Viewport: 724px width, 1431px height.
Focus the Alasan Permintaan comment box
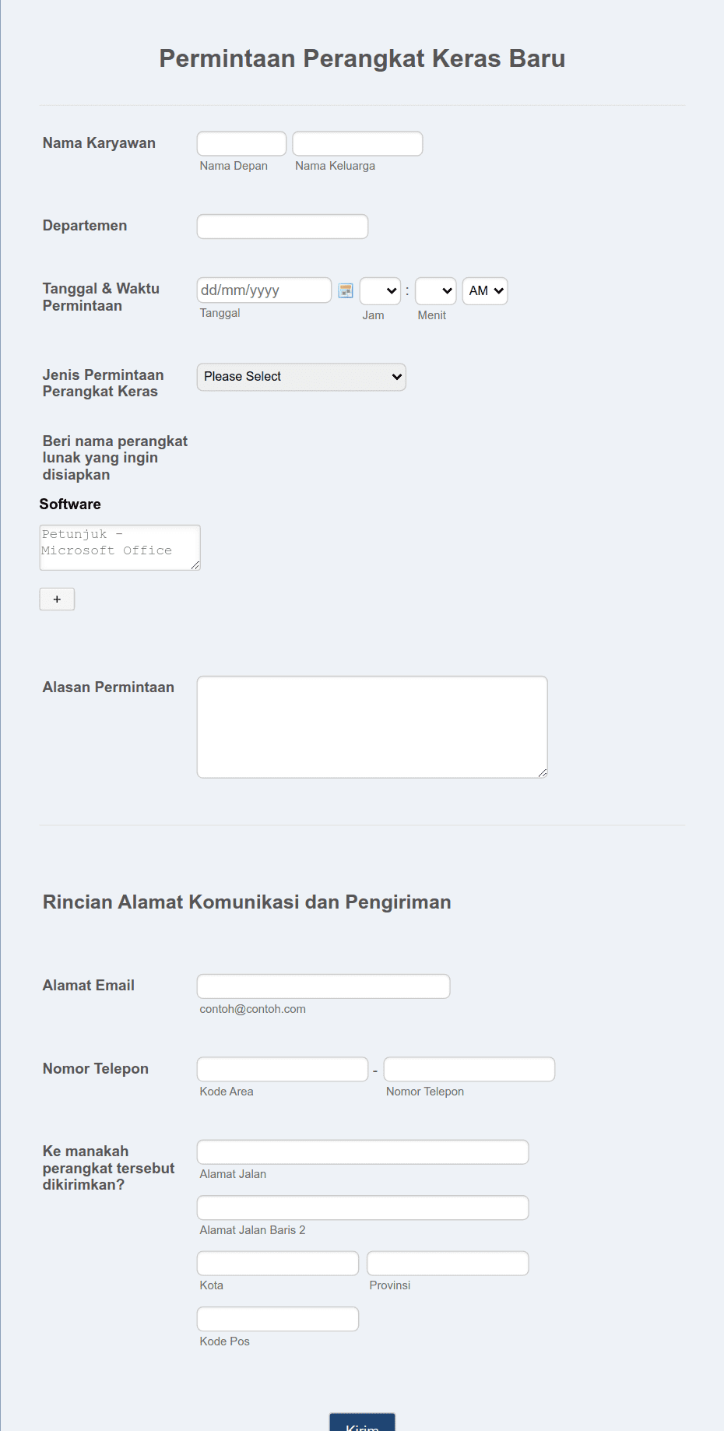coord(371,726)
